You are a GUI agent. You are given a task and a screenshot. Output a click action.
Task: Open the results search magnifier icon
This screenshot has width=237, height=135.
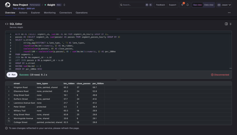click(9, 121)
